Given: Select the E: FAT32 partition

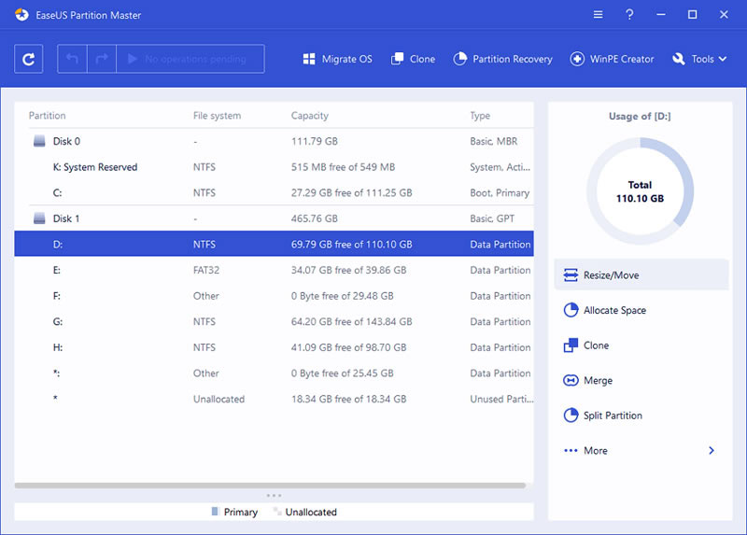Looking at the screenshot, I should pos(274,270).
